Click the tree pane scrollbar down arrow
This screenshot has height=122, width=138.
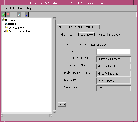[54, 112]
